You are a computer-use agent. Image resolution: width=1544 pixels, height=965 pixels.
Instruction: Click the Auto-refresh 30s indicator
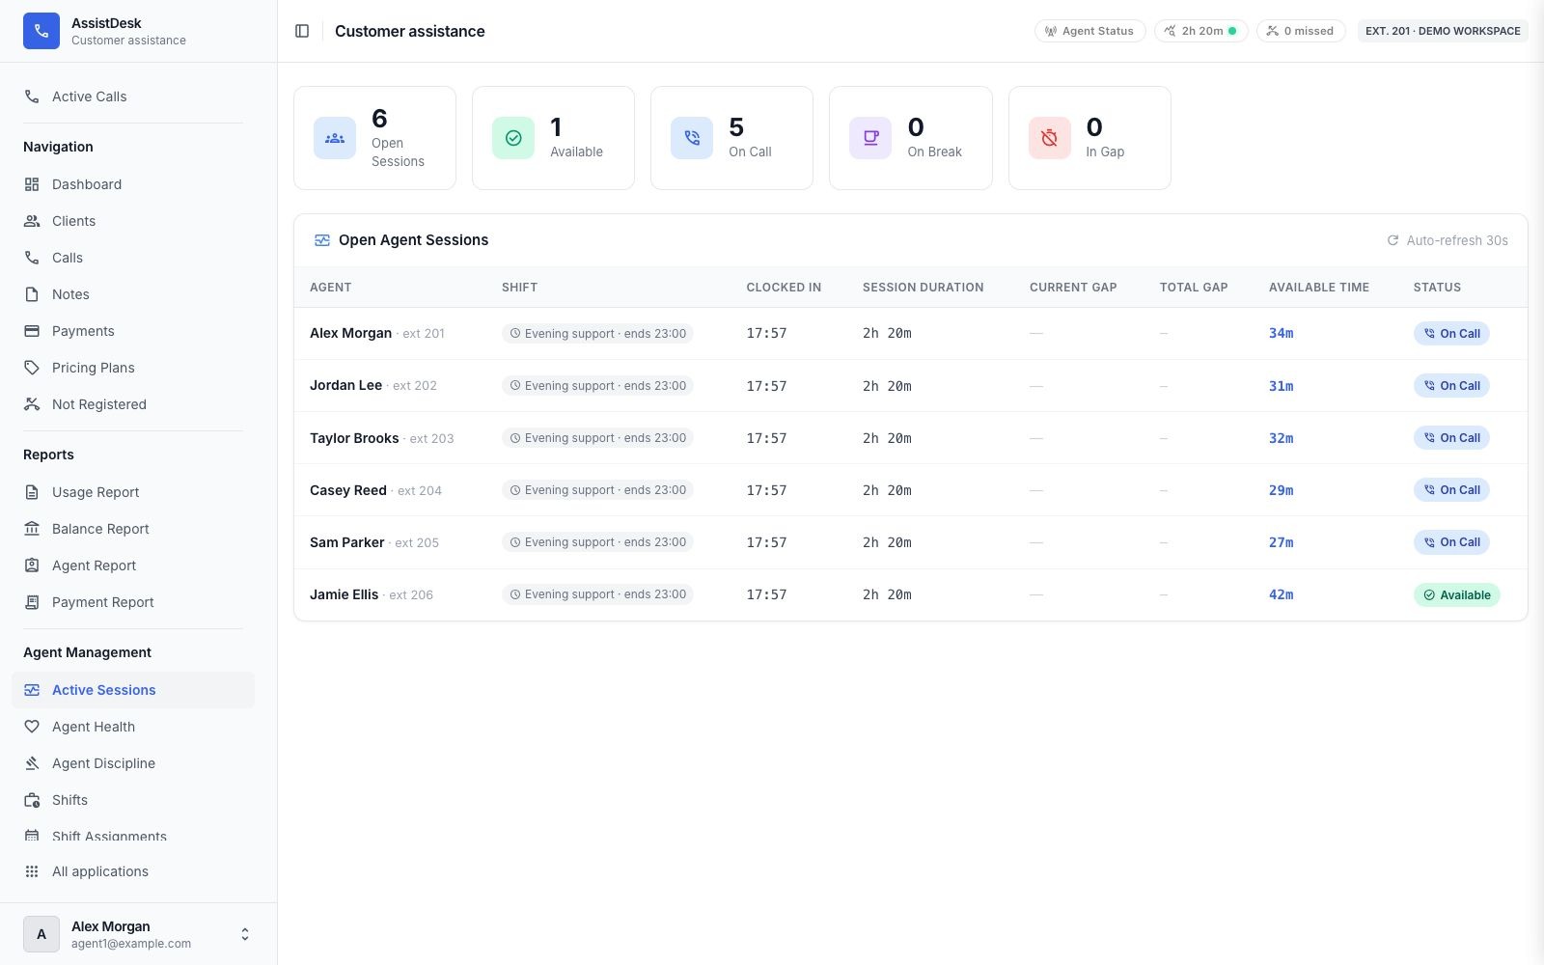coord(1447,240)
